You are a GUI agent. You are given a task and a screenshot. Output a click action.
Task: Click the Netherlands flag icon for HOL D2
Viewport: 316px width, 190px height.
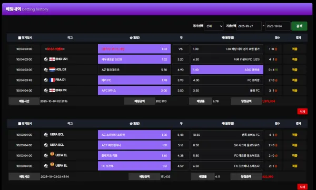[x=52, y=69]
